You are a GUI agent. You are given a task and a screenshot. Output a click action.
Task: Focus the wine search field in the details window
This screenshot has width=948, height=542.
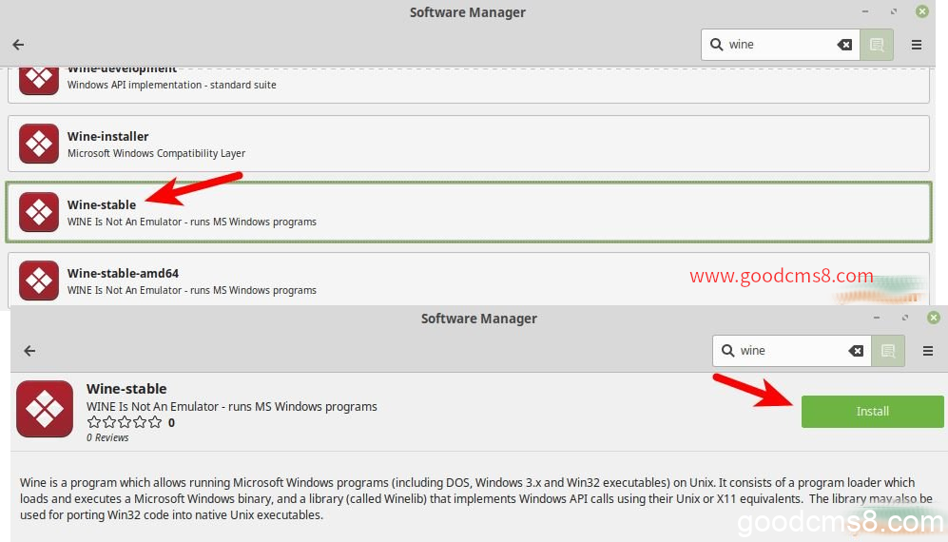pyautogui.click(x=791, y=351)
